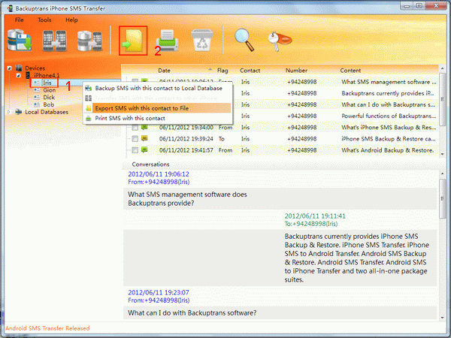
Task: Select the Gion contact in the tree
Action: pyautogui.click(x=49, y=90)
